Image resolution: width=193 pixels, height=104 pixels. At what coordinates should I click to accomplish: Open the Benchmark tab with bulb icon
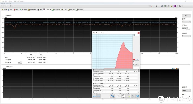coord(4,10)
